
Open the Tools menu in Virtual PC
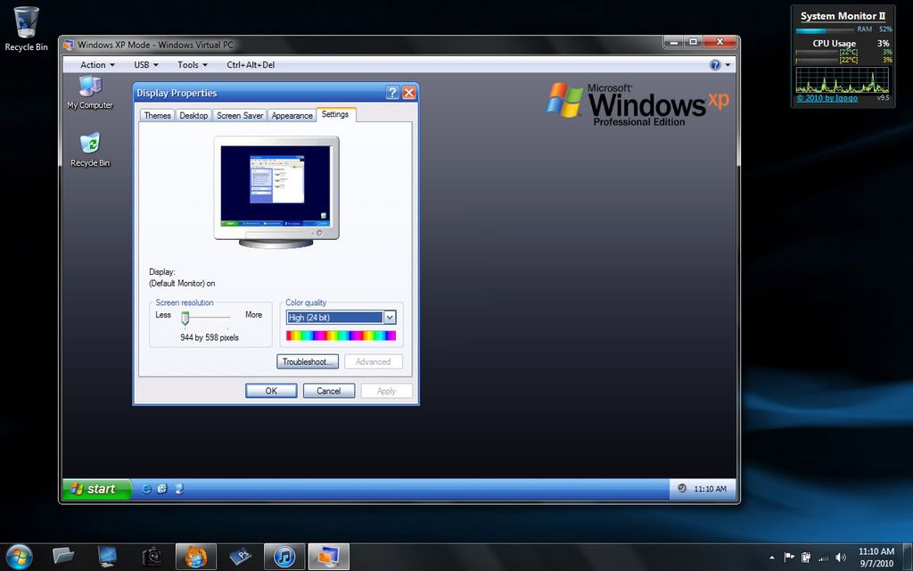click(193, 64)
